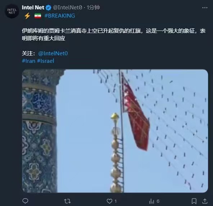Like the post with heart icon

pyautogui.click(x=109, y=201)
